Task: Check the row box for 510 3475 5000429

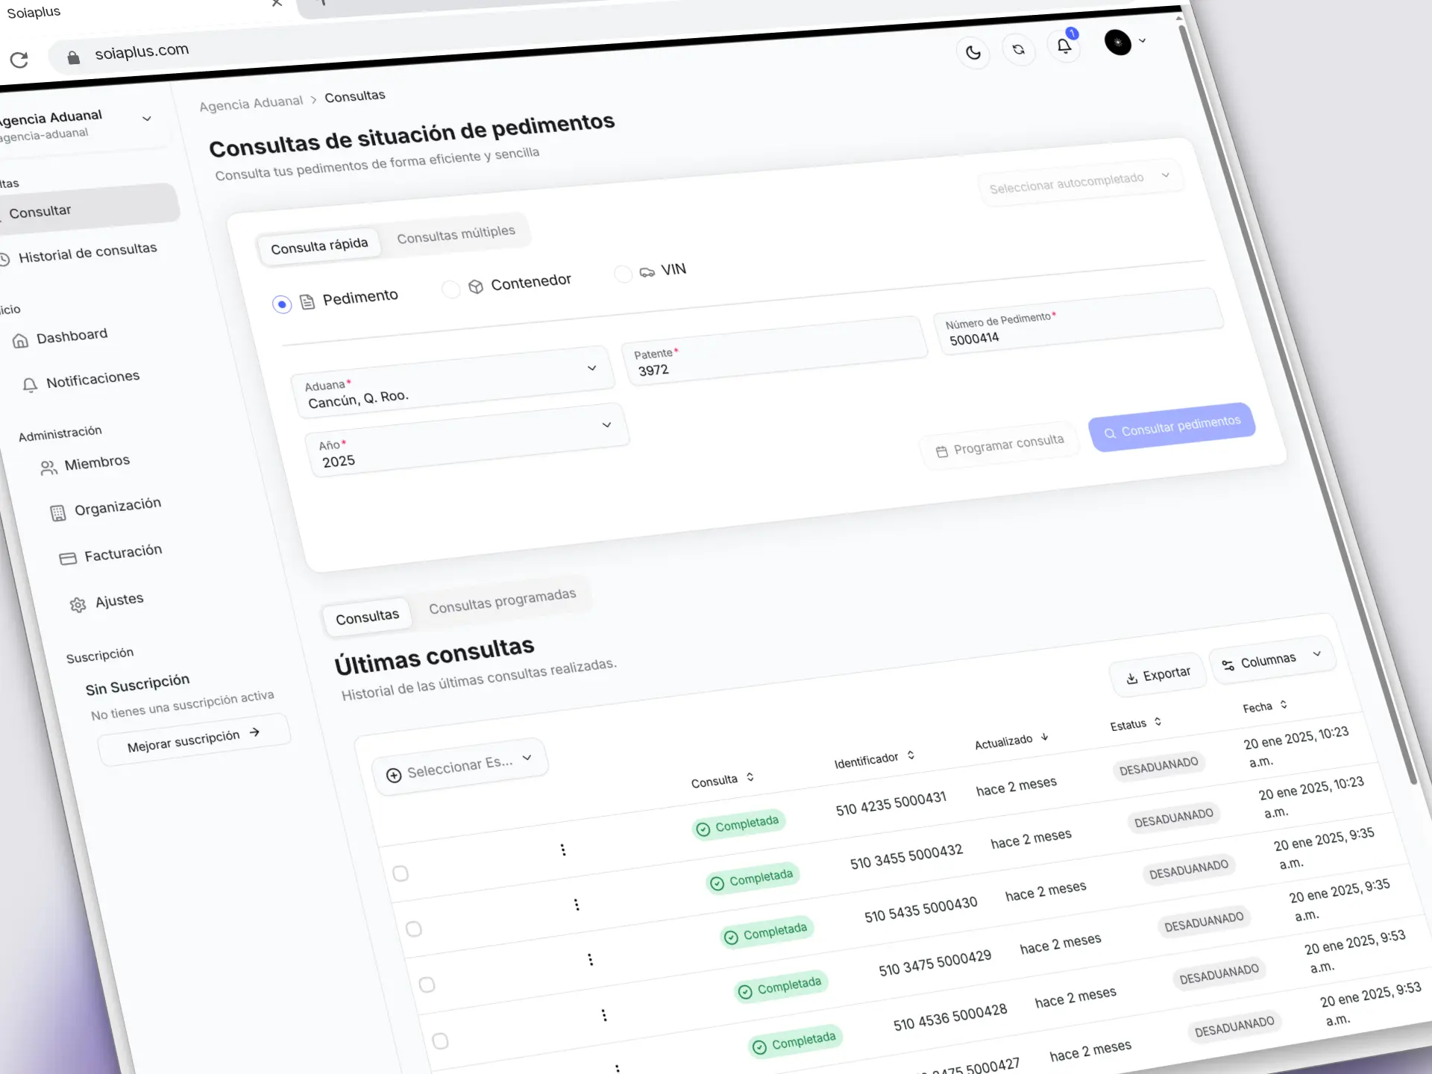Action: pyautogui.click(x=440, y=1040)
